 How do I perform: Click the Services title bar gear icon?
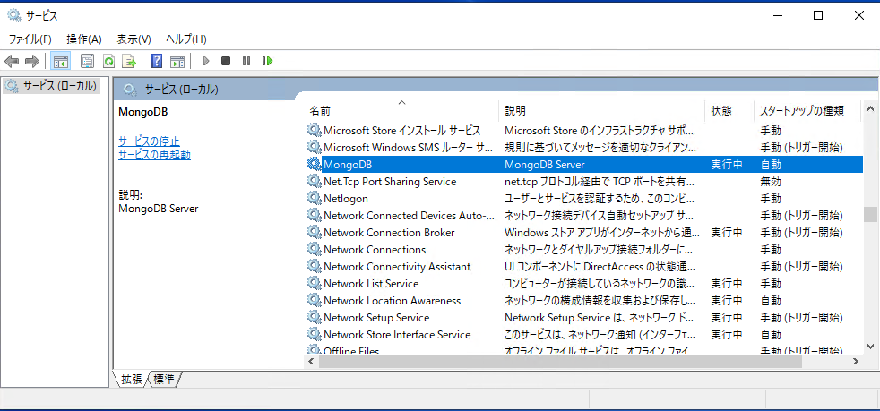pyautogui.click(x=14, y=16)
